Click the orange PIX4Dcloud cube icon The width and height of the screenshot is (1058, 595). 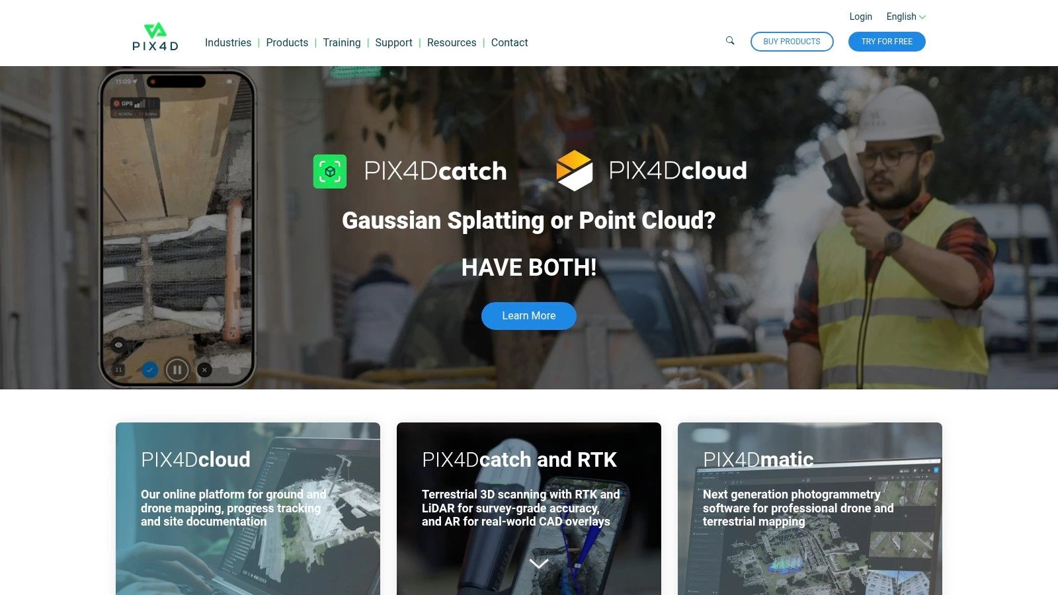click(x=574, y=171)
